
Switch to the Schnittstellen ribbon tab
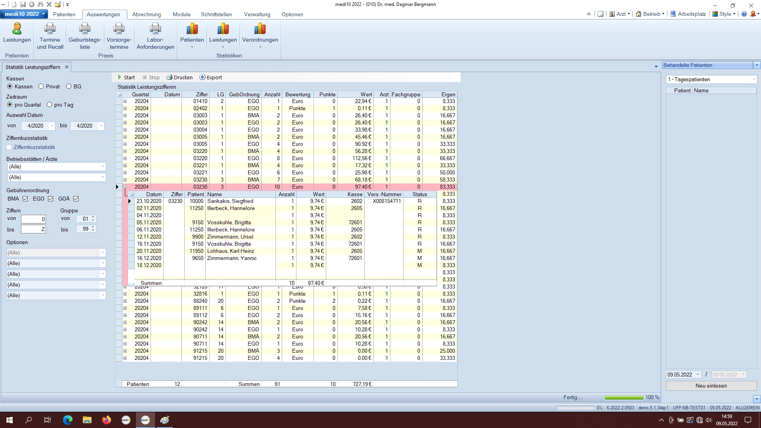click(216, 14)
